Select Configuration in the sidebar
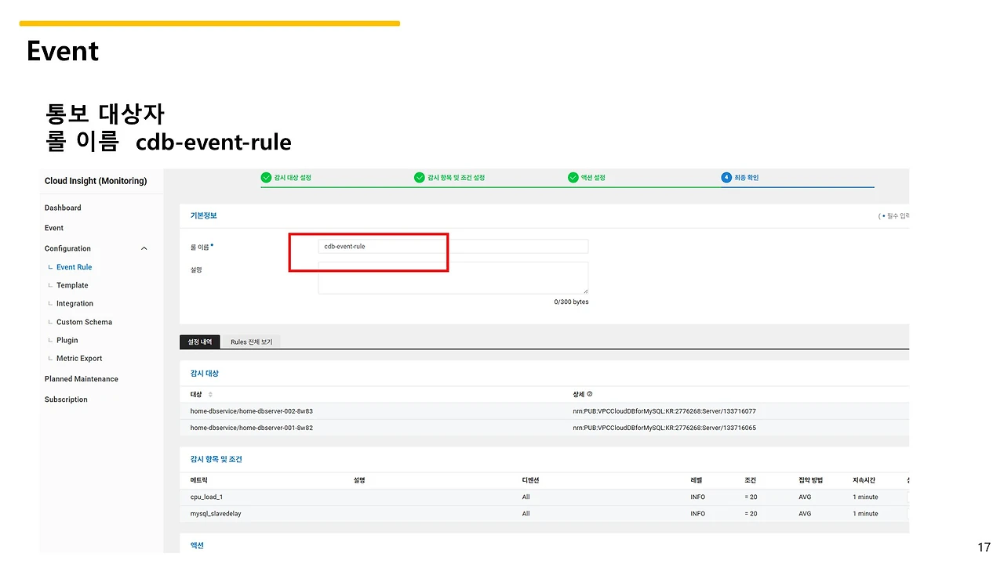The image size is (1004, 564). (x=67, y=248)
